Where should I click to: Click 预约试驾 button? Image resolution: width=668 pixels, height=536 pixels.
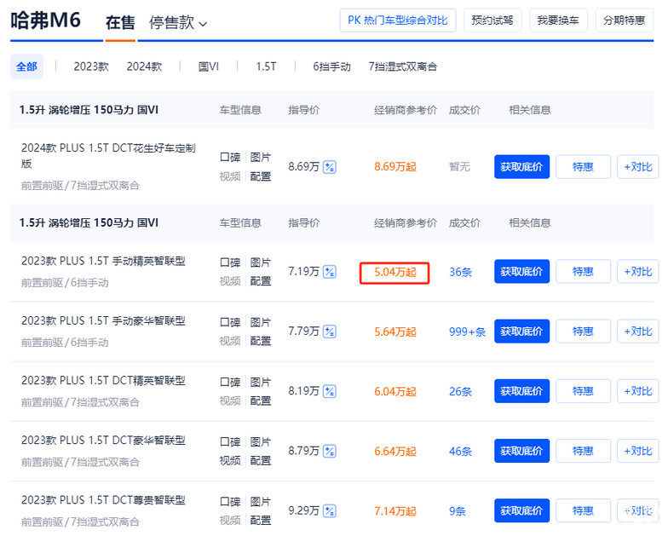click(492, 20)
